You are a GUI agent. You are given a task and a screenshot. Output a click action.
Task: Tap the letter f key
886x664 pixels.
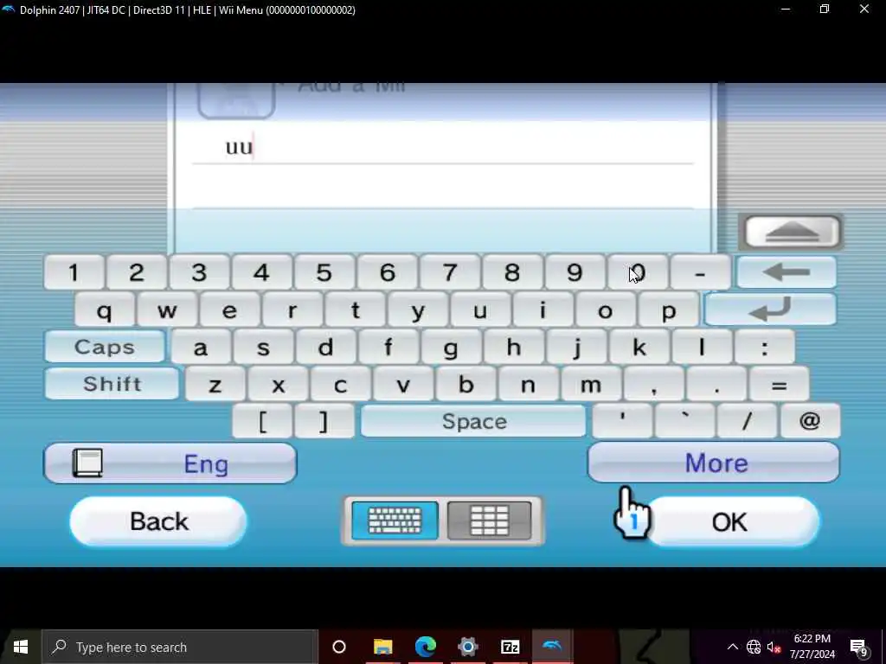[x=388, y=348]
